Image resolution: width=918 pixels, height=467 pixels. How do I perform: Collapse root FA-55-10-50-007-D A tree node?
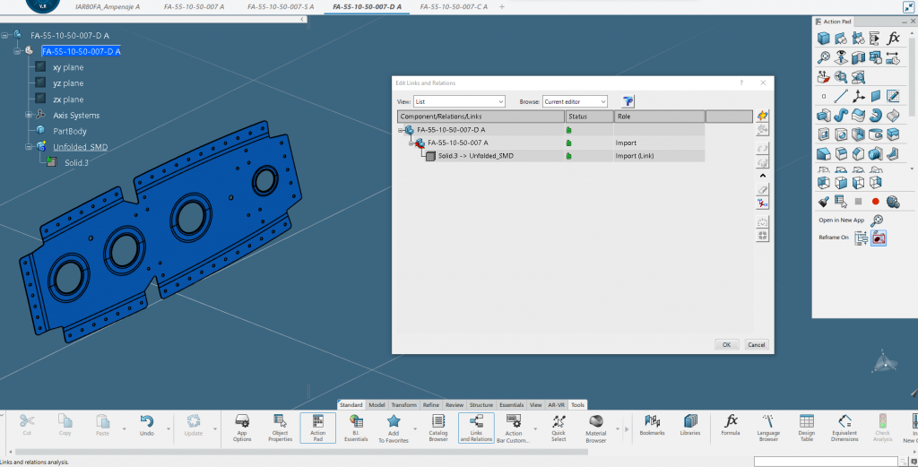pos(4,35)
